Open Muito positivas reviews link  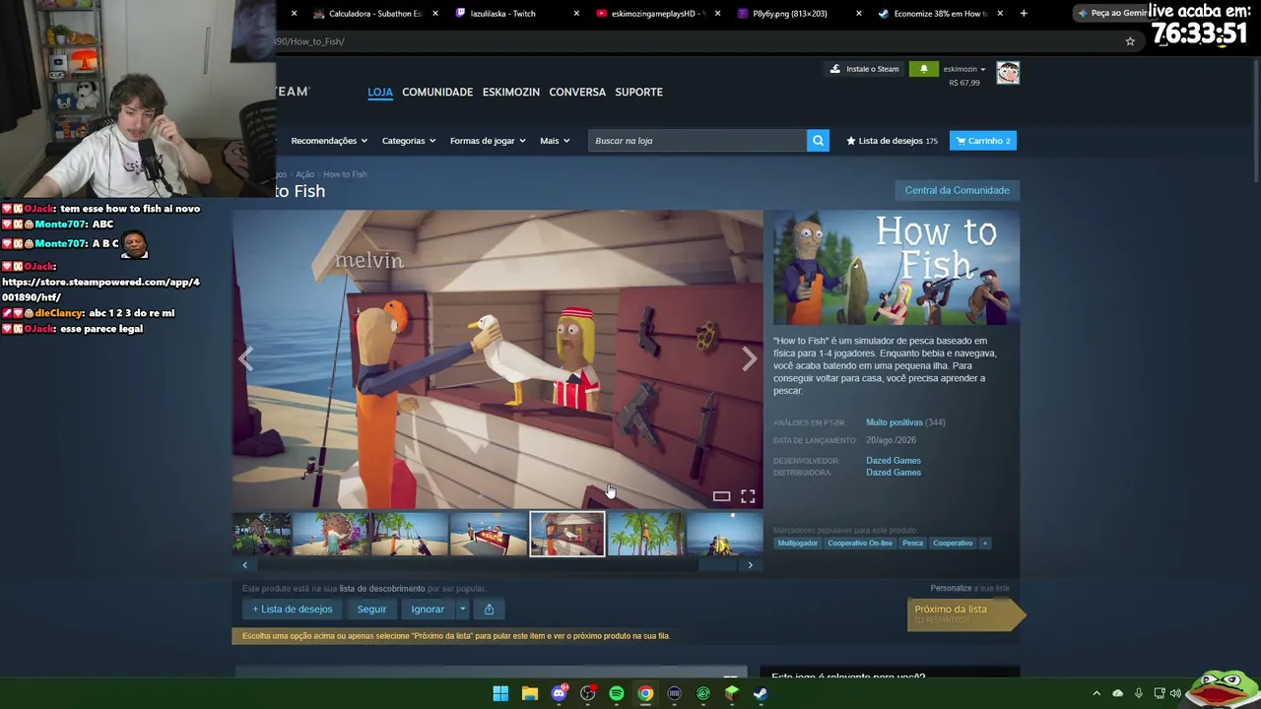pyautogui.click(x=895, y=422)
